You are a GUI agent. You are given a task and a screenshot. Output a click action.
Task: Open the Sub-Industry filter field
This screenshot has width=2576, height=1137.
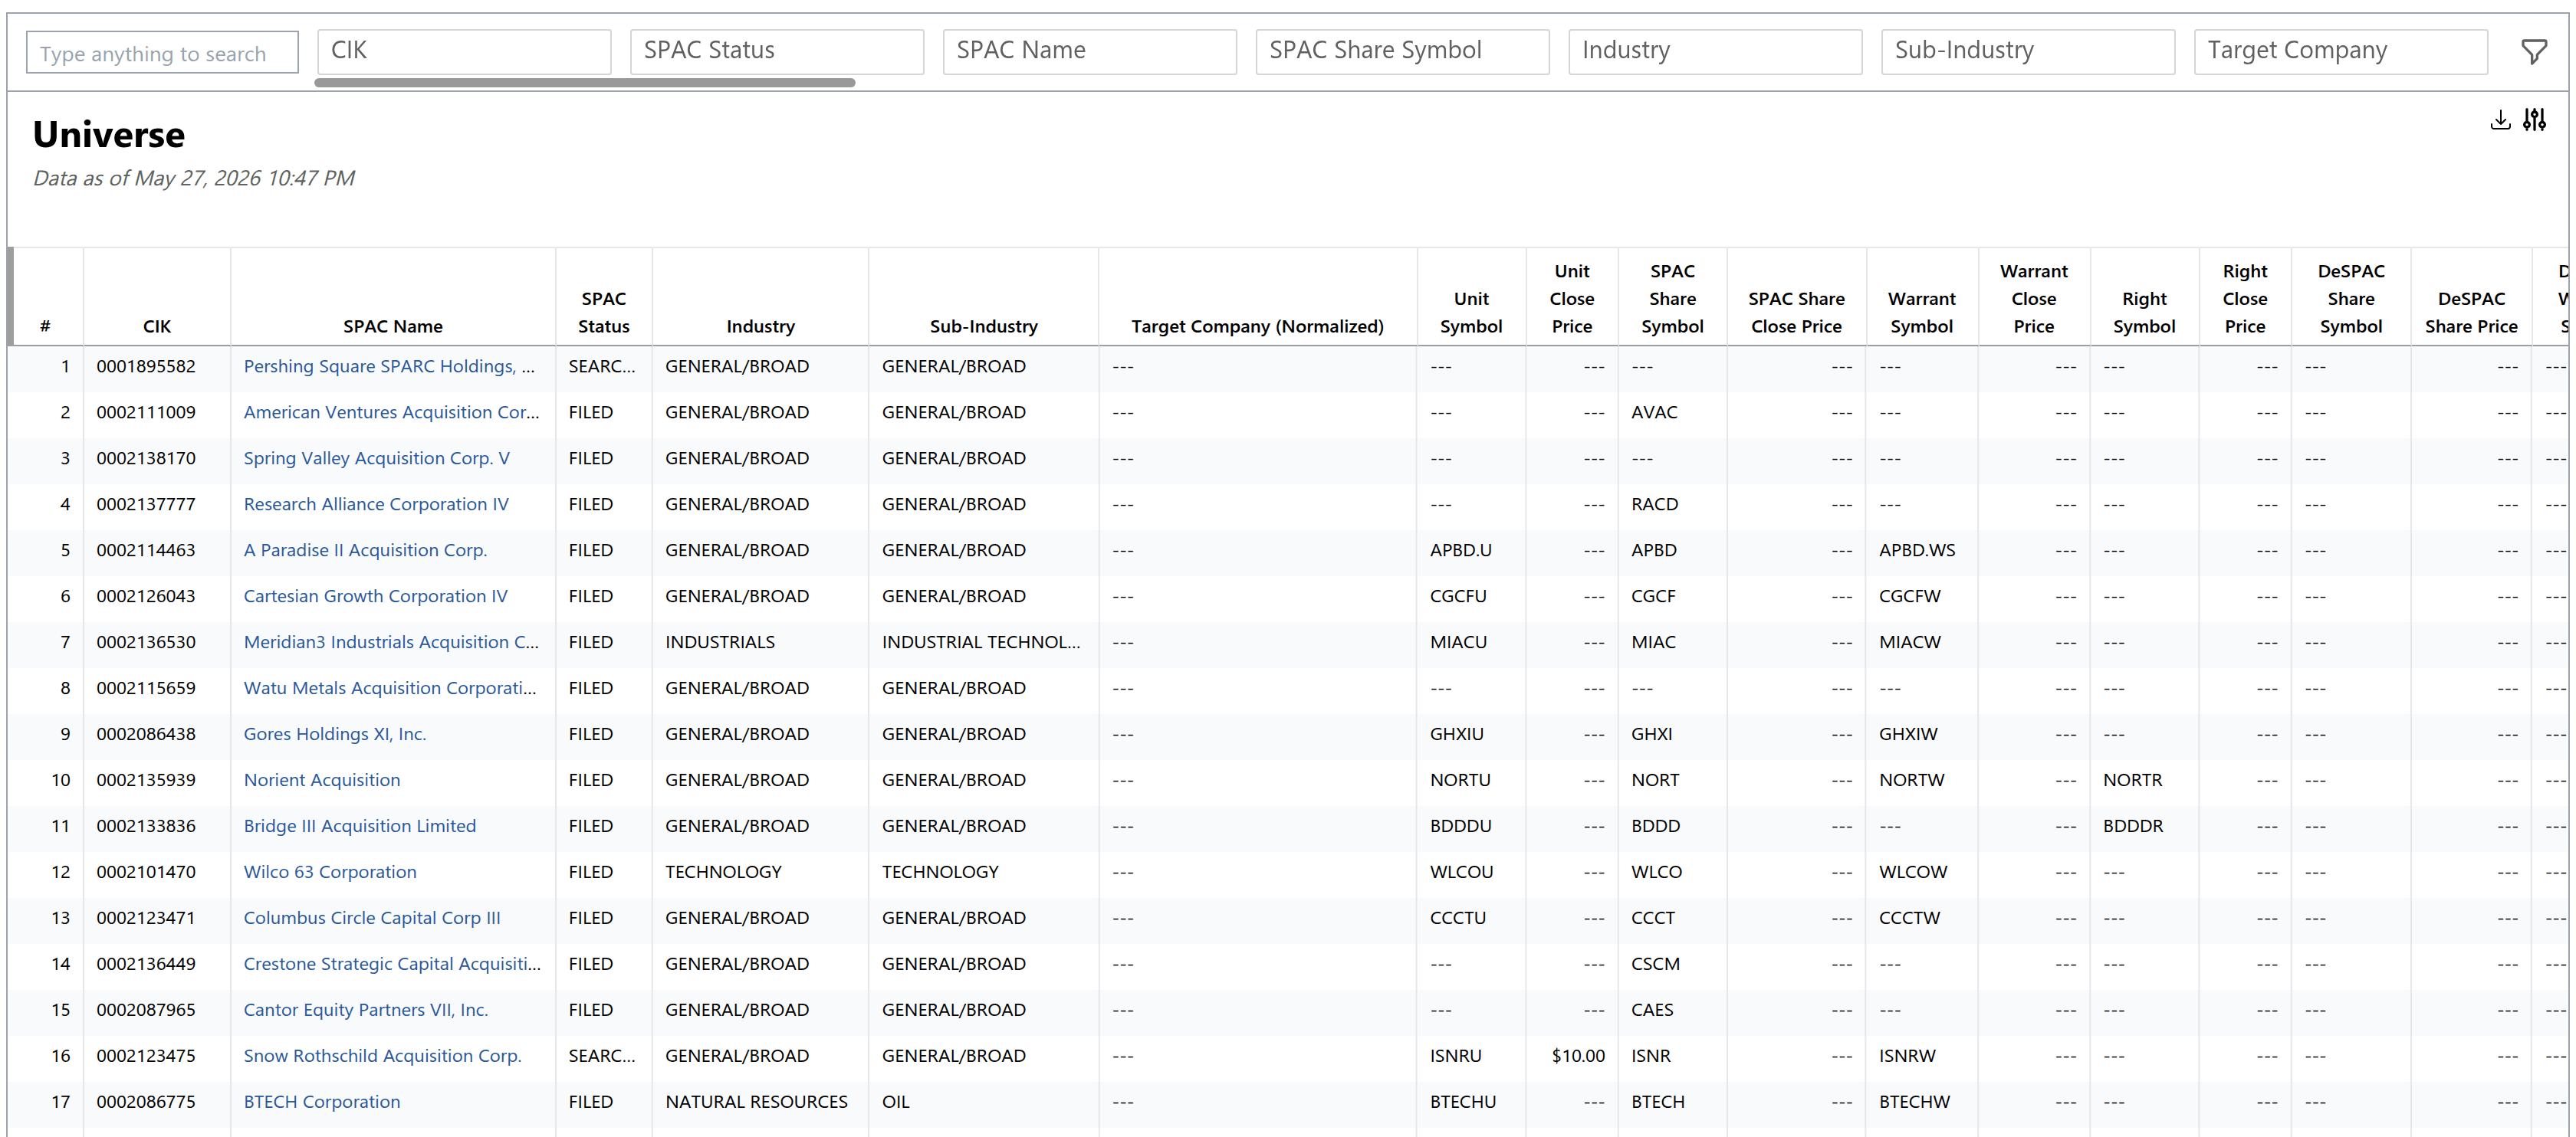[2028, 51]
